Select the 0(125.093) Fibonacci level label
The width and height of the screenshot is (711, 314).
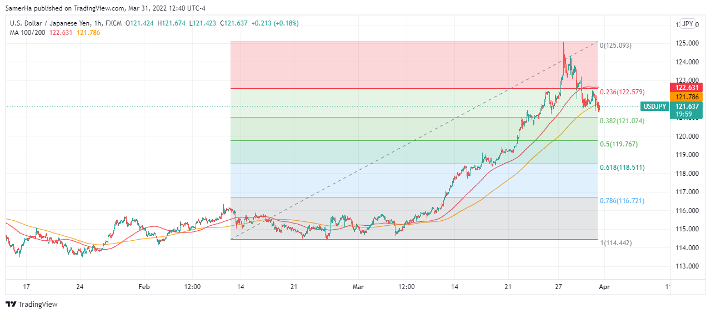pyautogui.click(x=615, y=45)
